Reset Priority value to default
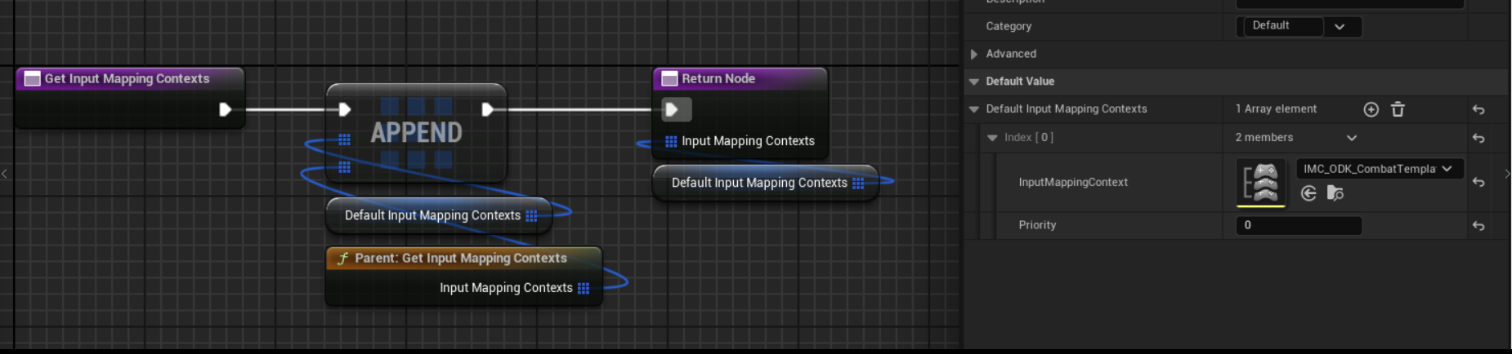This screenshot has height=354, width=1512. point(1478,226)
